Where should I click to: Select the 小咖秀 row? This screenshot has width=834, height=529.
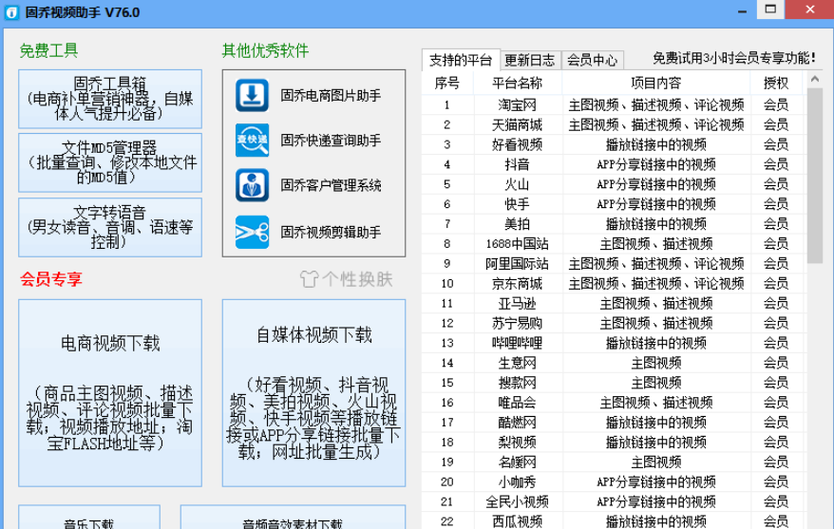click(x=615, y=482)
